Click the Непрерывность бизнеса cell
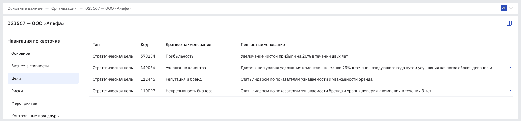The width and height of the screenshot is (521, 121). point(189,91)
